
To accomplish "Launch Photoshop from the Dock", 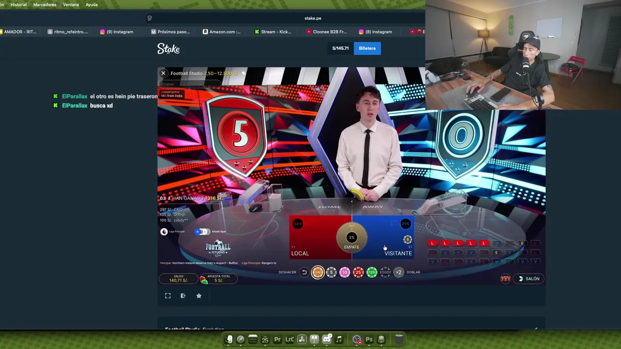I will [369, 339].
